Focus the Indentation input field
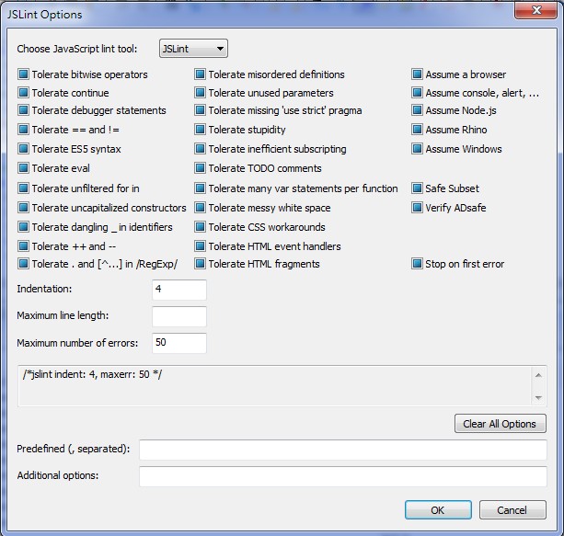Screen dimensions: 564x536 click(x=179, y=290)
